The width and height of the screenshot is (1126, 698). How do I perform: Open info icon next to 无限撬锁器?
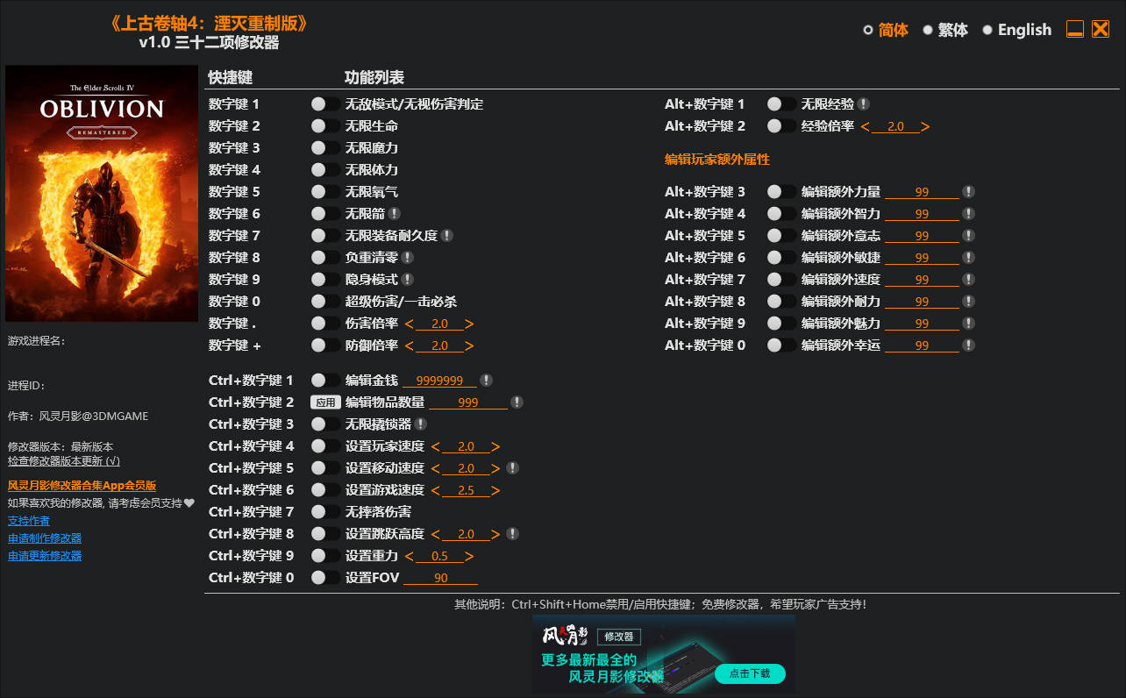421,424
